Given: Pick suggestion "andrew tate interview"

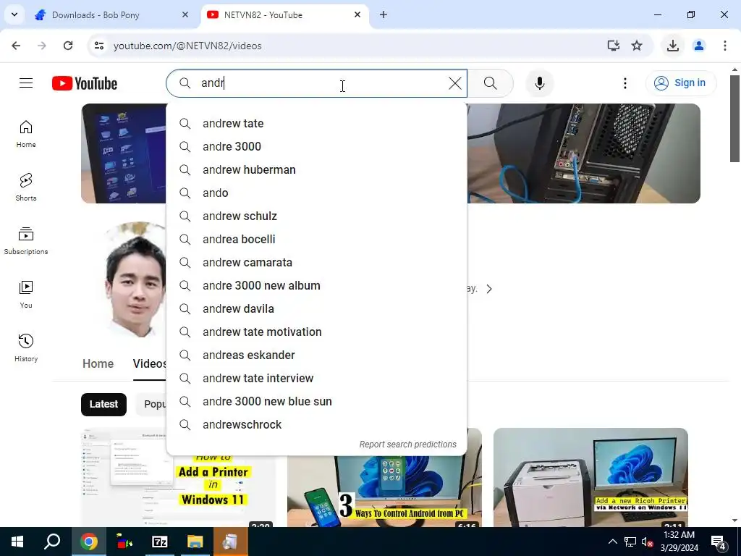Looking at the screenshot, I should (316, 378).
